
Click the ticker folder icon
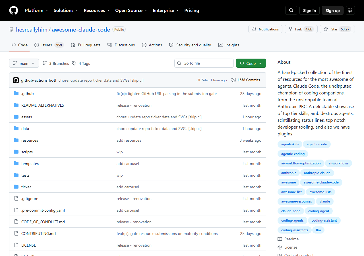pos(16,187)
